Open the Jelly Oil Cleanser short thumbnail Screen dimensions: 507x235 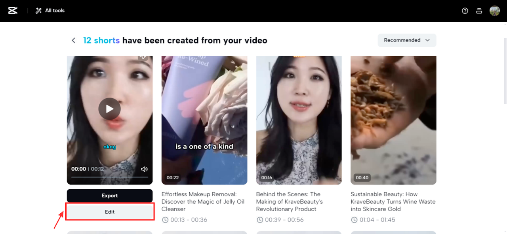pyautogui.click(x=204, y=120)
